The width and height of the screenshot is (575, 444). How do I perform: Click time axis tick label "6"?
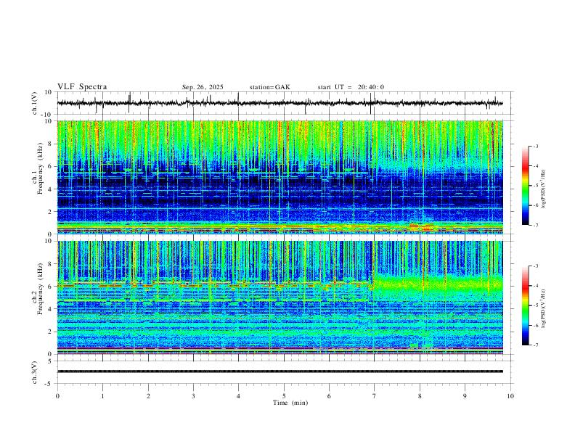click(329, 396)
